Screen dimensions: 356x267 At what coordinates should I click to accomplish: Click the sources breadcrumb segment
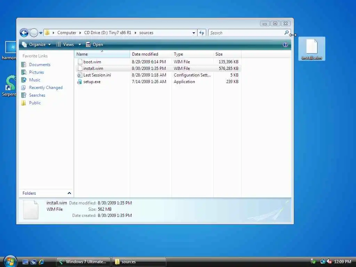point(146,33)
